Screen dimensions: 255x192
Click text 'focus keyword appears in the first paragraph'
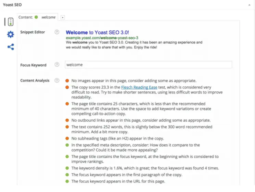click(119, 175)
